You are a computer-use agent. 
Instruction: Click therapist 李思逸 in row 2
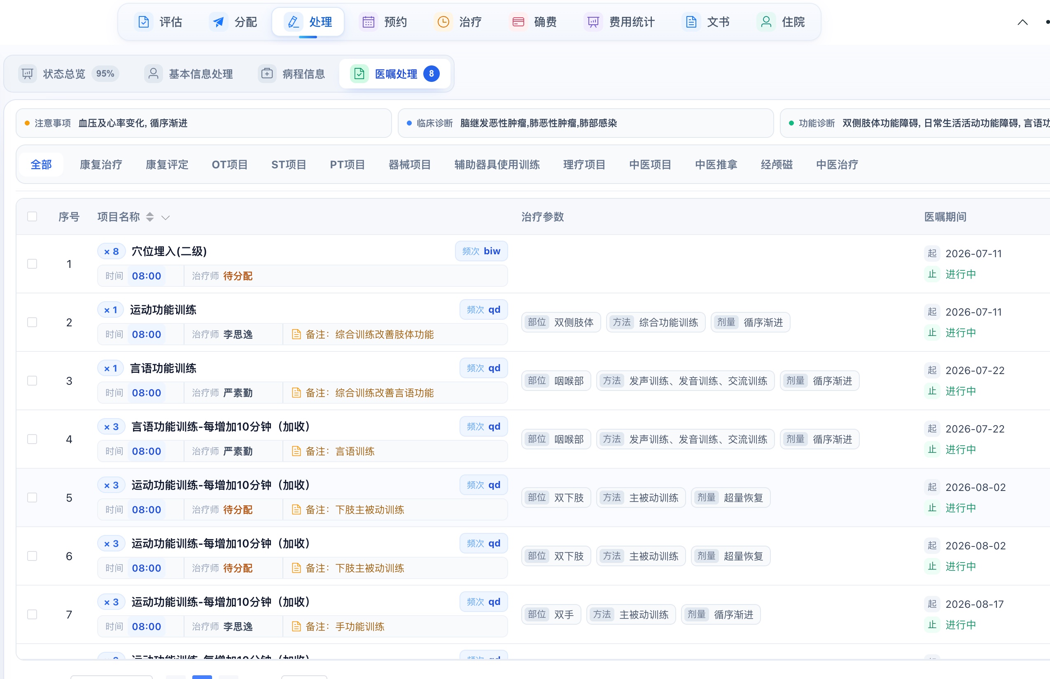tap(238, 334)
